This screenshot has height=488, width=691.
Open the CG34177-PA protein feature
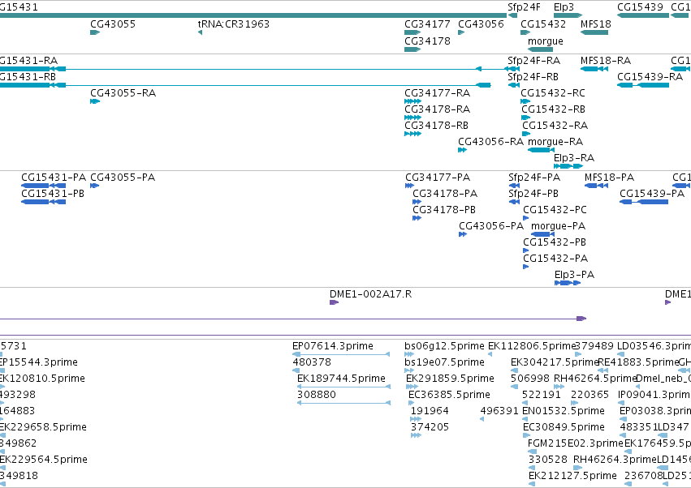pyautogui.click(x=409, y=186)
